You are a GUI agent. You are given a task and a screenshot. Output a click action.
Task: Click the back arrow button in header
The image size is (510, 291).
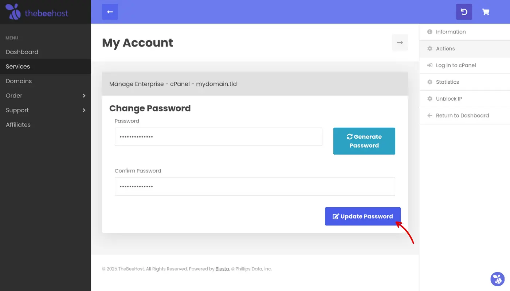pyautogui.click(x=110, y=12)
